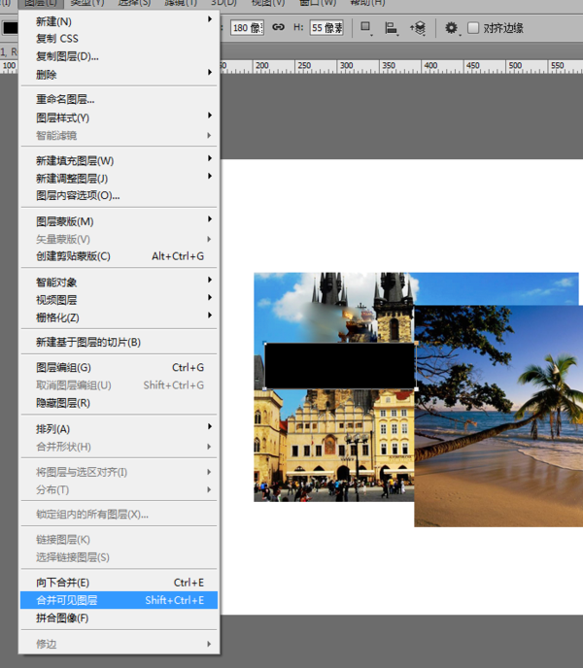Click the width input field showing 180
The width and height of the screenshot is (583, 668).
[x=248, y=28]
